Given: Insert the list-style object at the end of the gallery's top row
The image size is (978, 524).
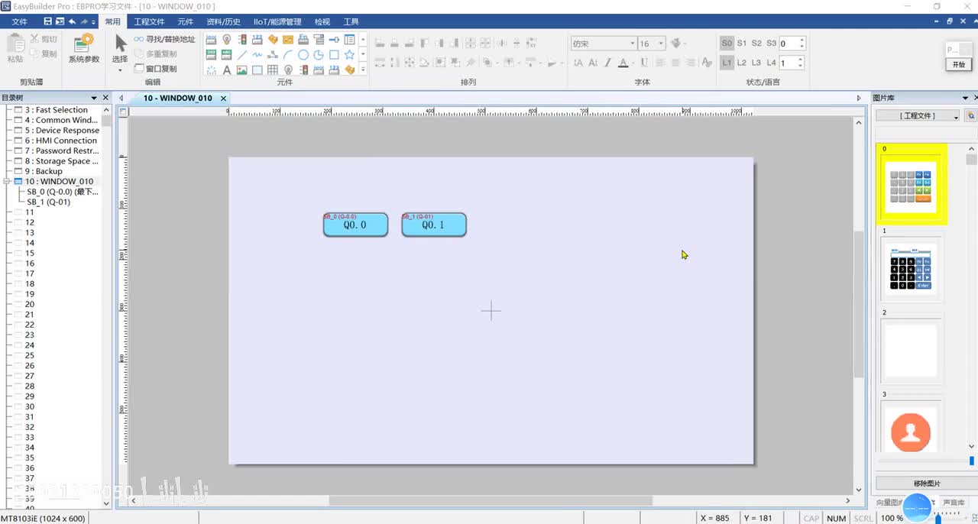Looking at the screenshot, I should 349,39.
